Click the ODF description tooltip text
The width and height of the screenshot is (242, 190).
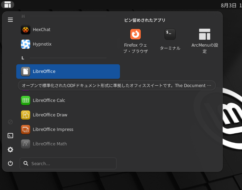pos(117,85)
